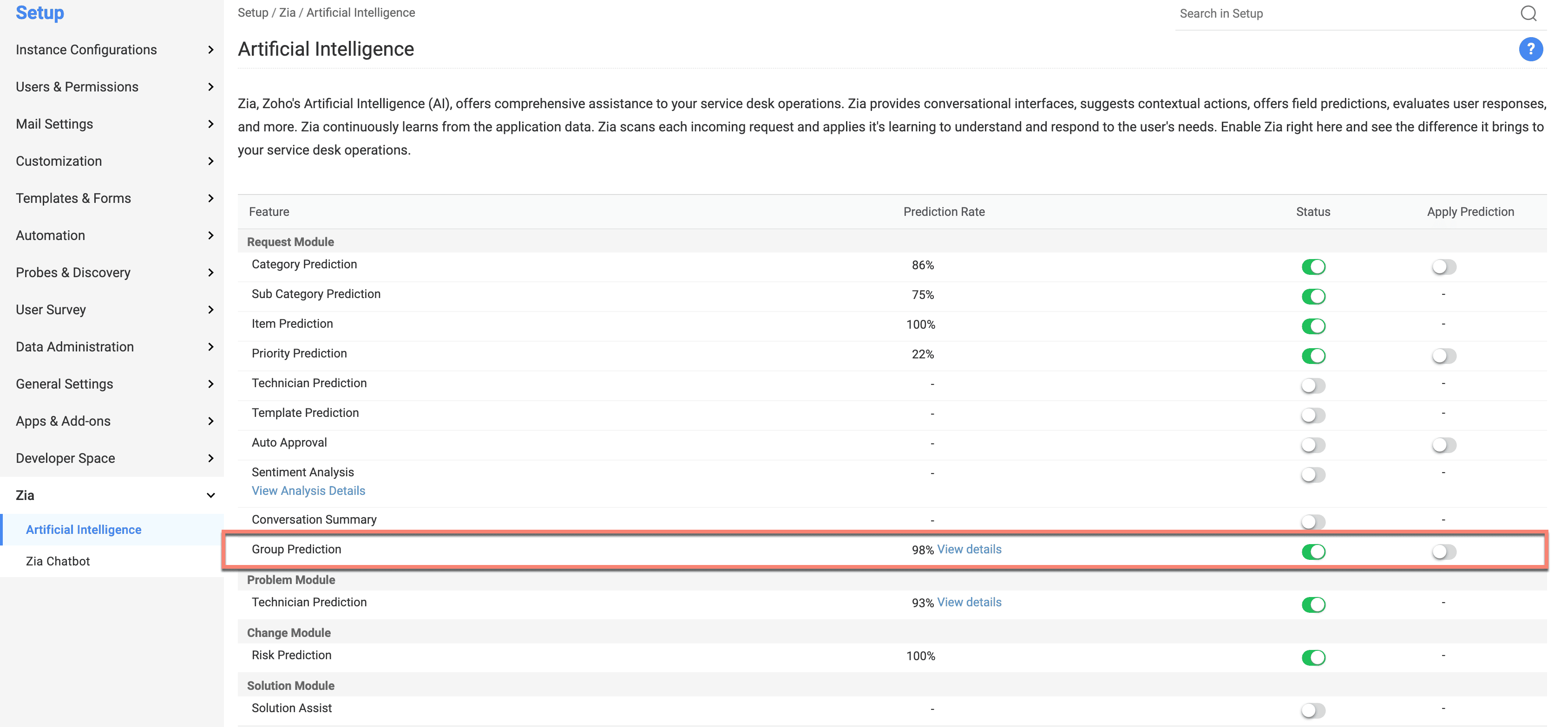Open Zia Chatbot submenu item

(x=58, y=561)
